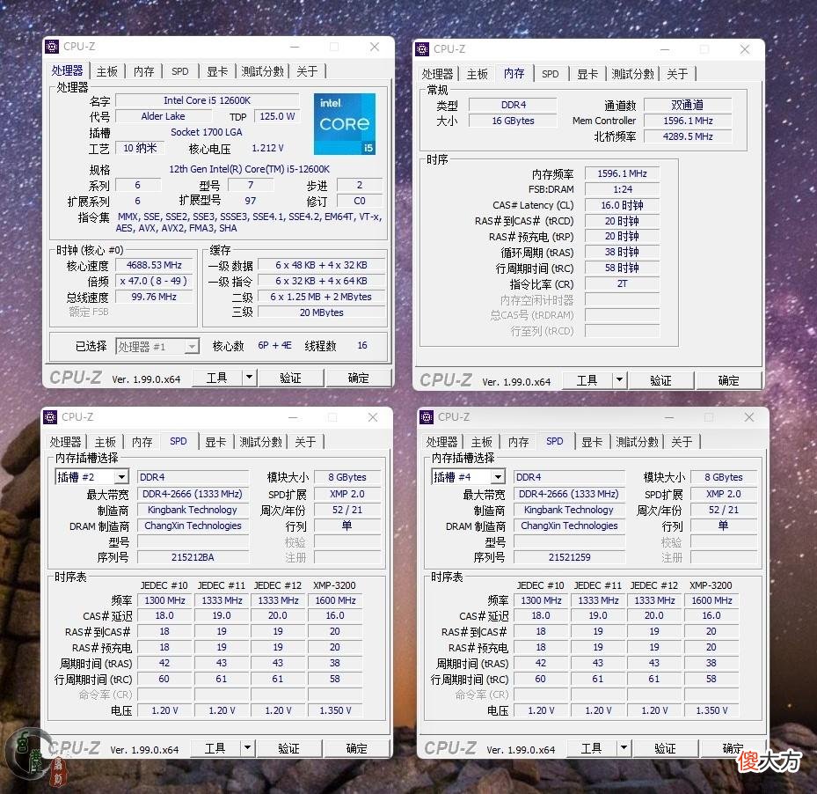The width and height of the screenshot is (817, 794).
Task: Open 内存 tab in slot #2 SPD window
Action: pyautogui.click(x=142, y=442)
